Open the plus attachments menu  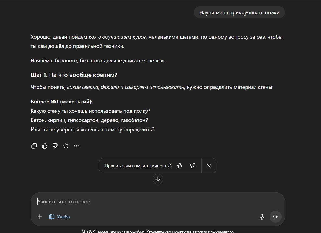pos(40,217)
